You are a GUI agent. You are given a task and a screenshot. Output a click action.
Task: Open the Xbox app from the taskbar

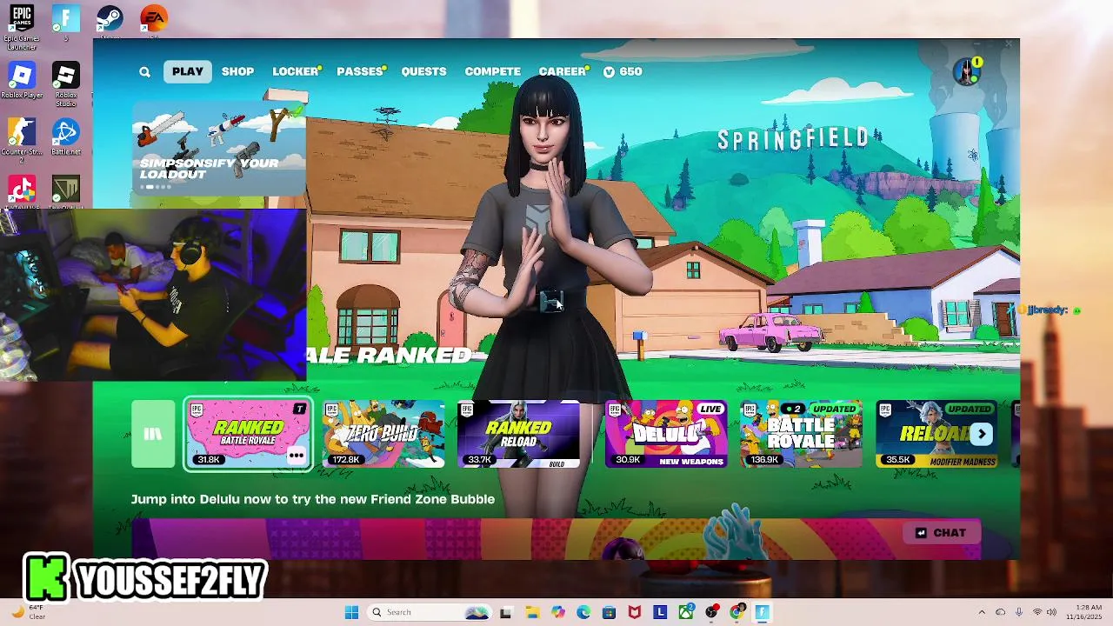686,612
